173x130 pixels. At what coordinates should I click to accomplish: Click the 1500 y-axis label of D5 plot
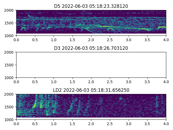(10, 23)
